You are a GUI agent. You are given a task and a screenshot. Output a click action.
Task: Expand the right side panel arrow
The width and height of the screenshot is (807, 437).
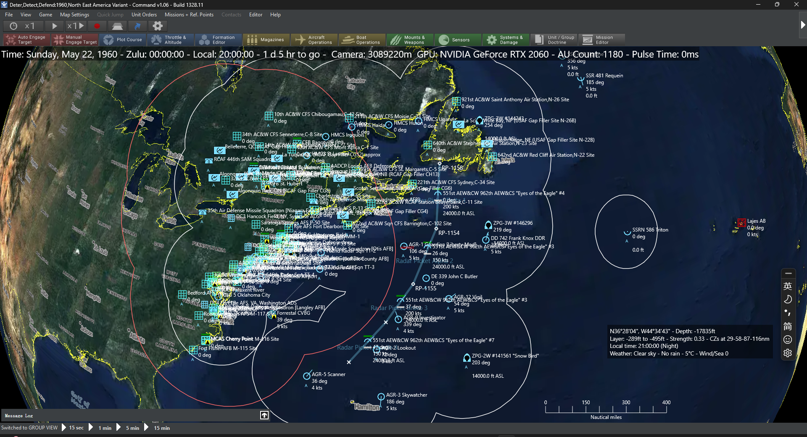802,25
